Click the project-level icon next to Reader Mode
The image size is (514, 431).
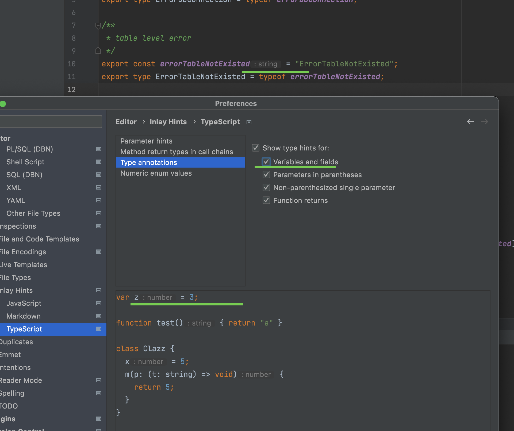[99, 380]
